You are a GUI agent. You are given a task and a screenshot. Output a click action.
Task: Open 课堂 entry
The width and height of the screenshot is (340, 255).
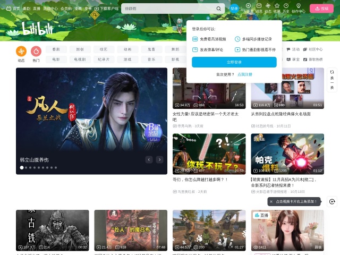coord(293,59)
